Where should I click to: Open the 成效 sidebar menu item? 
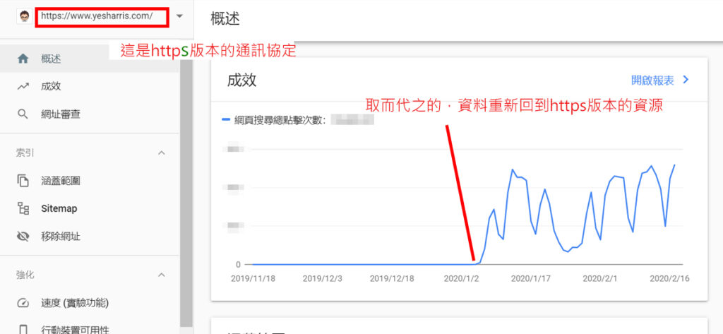tap(90, 86)
